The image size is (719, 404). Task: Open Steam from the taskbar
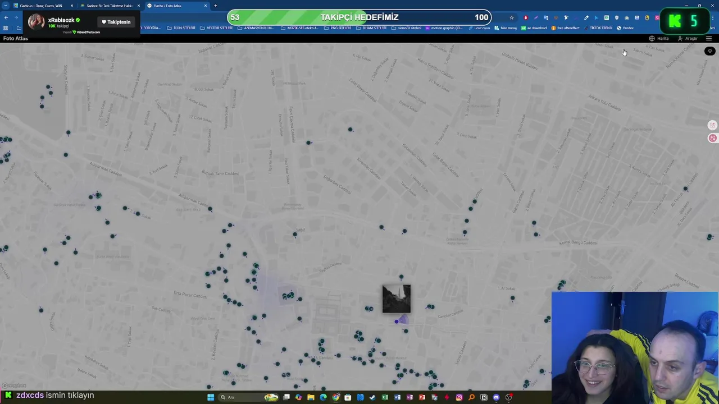pyautogui.click(x=372, y=397)
